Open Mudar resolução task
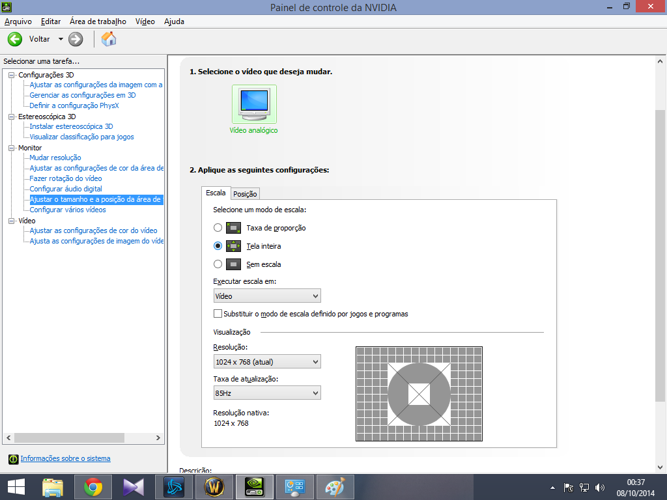Screen dimensions: 667x500 (55, 158)
